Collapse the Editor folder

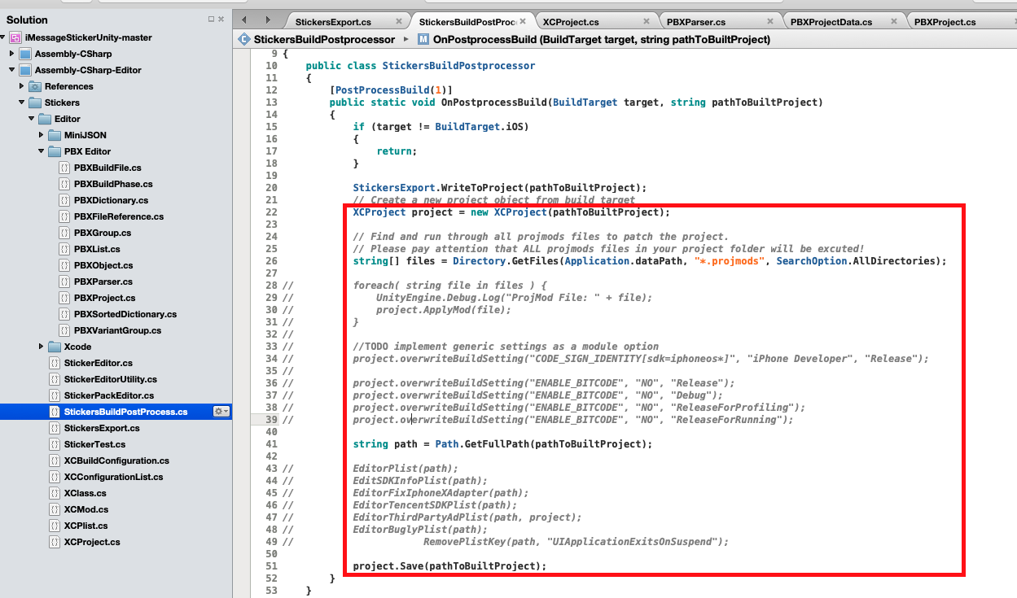(32, 119)
